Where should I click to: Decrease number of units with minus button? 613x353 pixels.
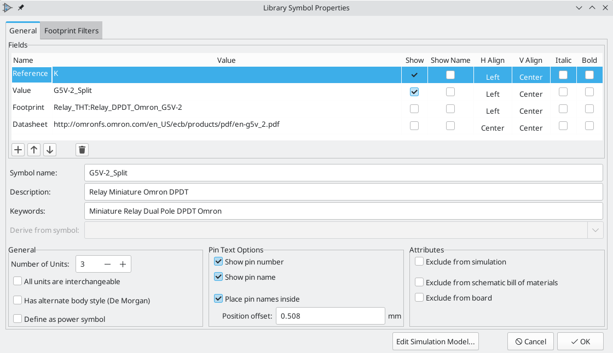coord(108,264)
